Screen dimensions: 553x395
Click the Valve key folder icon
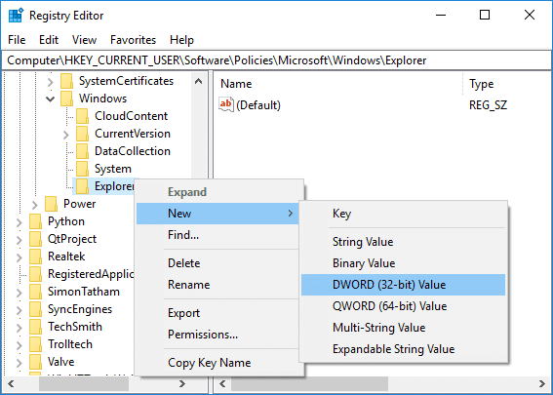click(x=36, y=362)
